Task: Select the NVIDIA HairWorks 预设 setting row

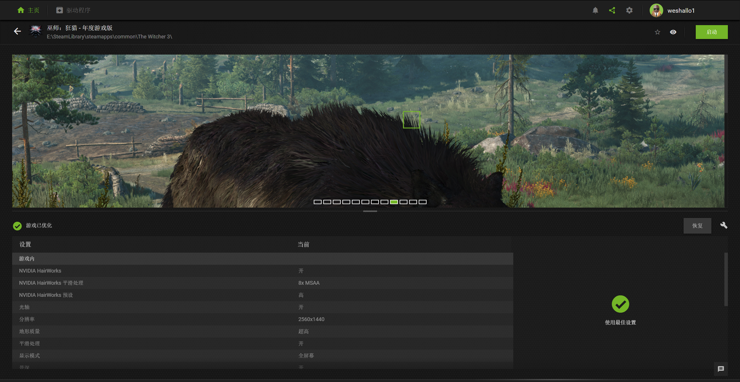Action: pos(263,295)
